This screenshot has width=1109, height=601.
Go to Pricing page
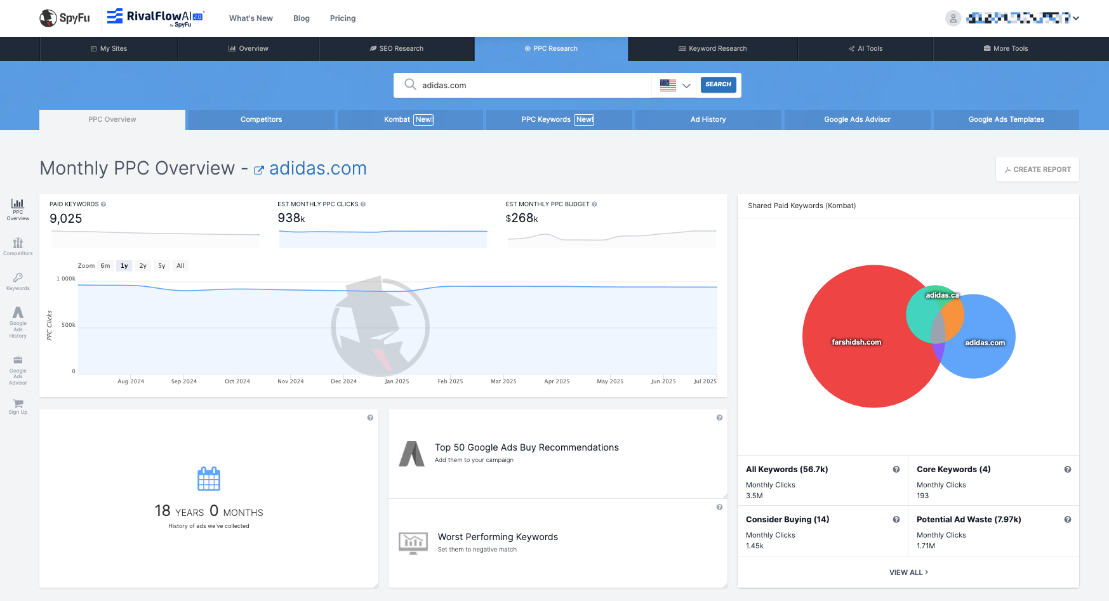coord(343,18)
